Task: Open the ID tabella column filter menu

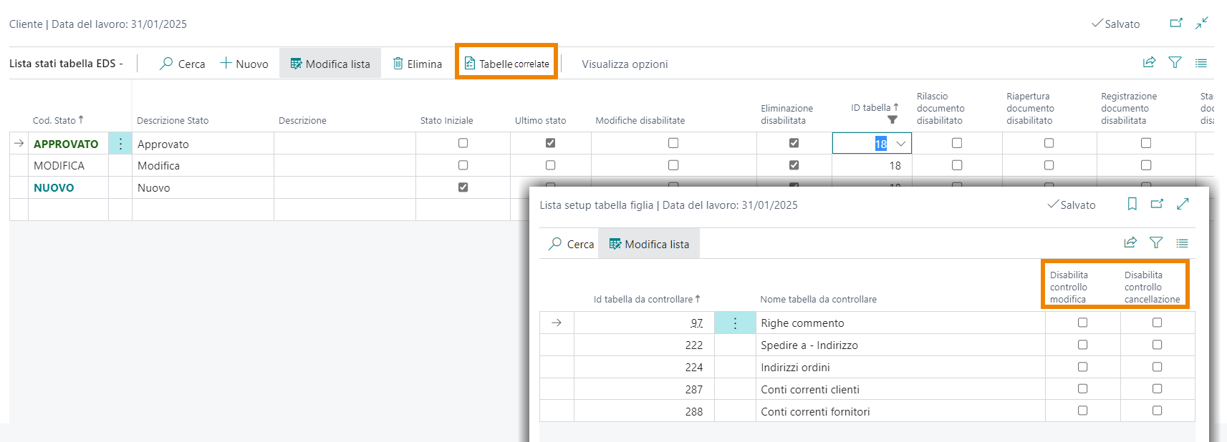Action: 892,119
